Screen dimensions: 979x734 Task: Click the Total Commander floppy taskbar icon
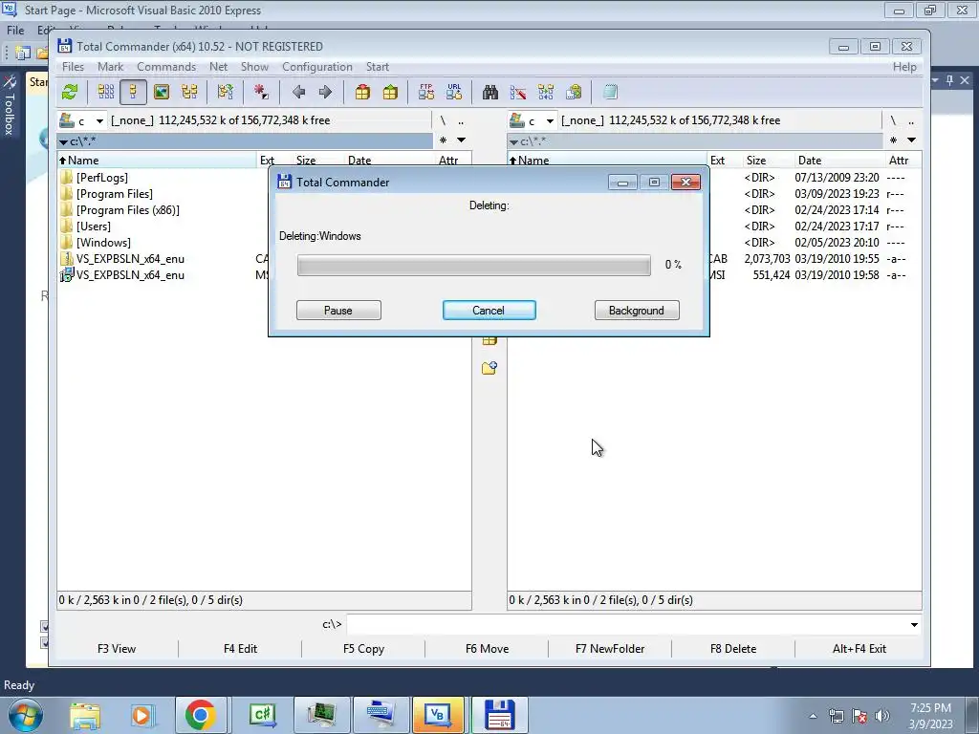click(499, 715)
